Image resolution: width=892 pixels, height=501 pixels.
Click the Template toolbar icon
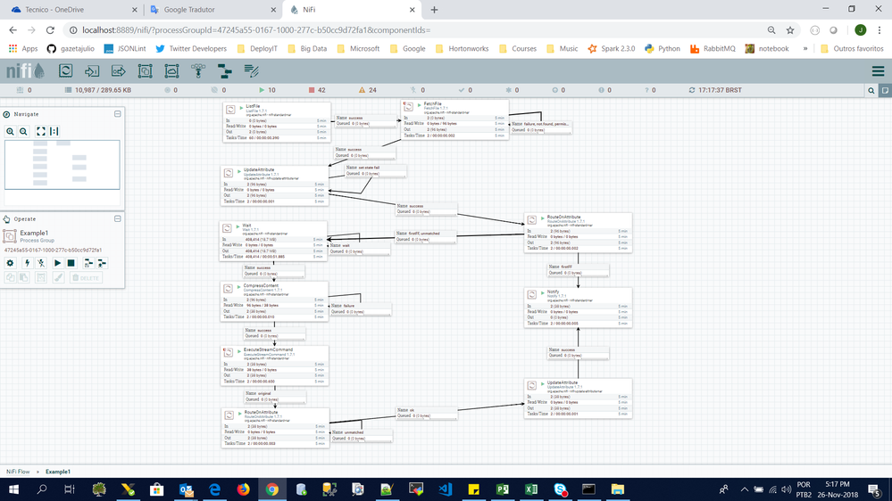point(225,71)
